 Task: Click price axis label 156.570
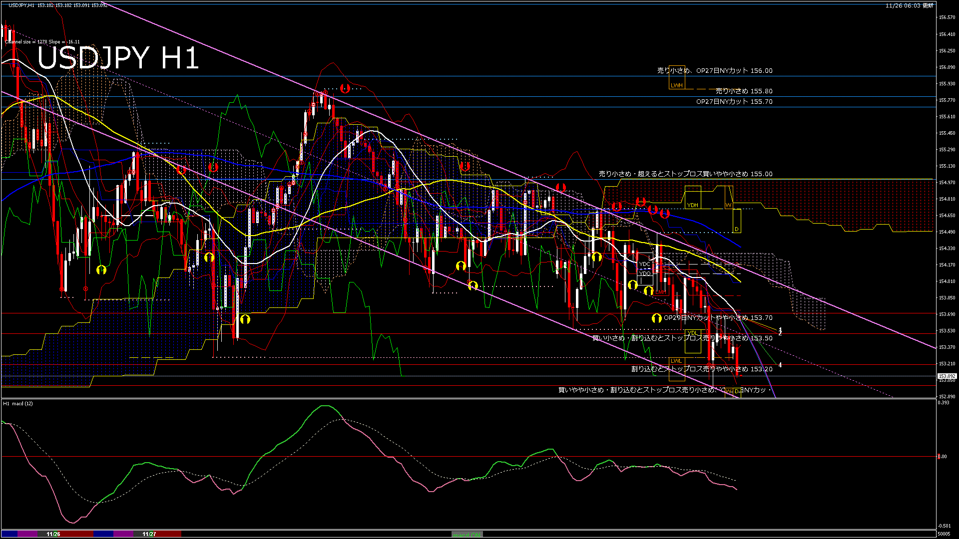point(947,17)
